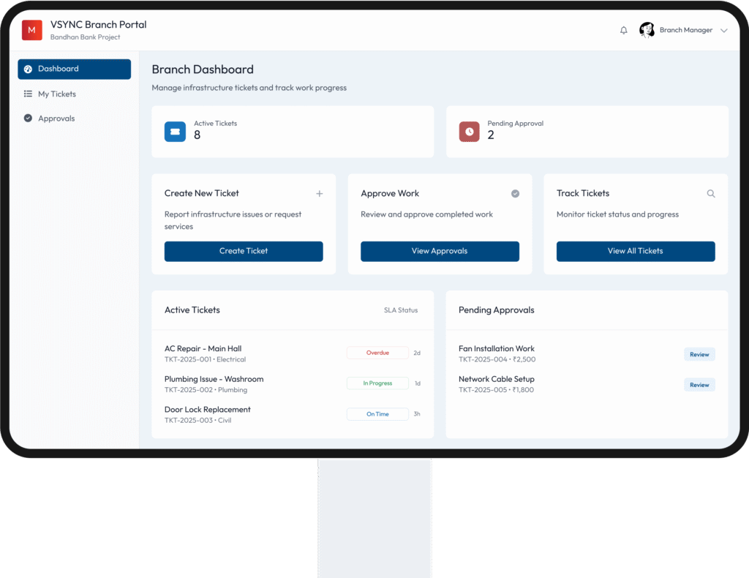Select Dashboard in the sidebar
This screenshot has width=749, height=578.
click(x=75, y=69)
